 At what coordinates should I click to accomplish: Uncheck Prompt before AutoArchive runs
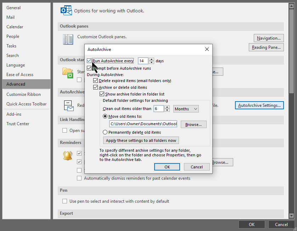click(89, 68)
